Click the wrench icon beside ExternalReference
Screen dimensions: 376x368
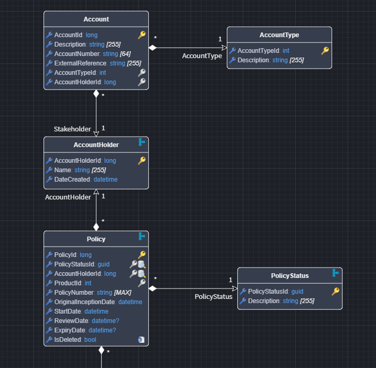pos(49,63)
